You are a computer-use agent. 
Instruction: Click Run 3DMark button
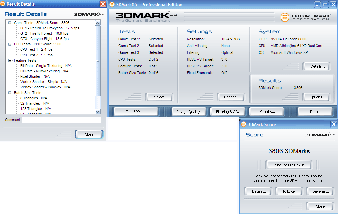coord(136,112)
